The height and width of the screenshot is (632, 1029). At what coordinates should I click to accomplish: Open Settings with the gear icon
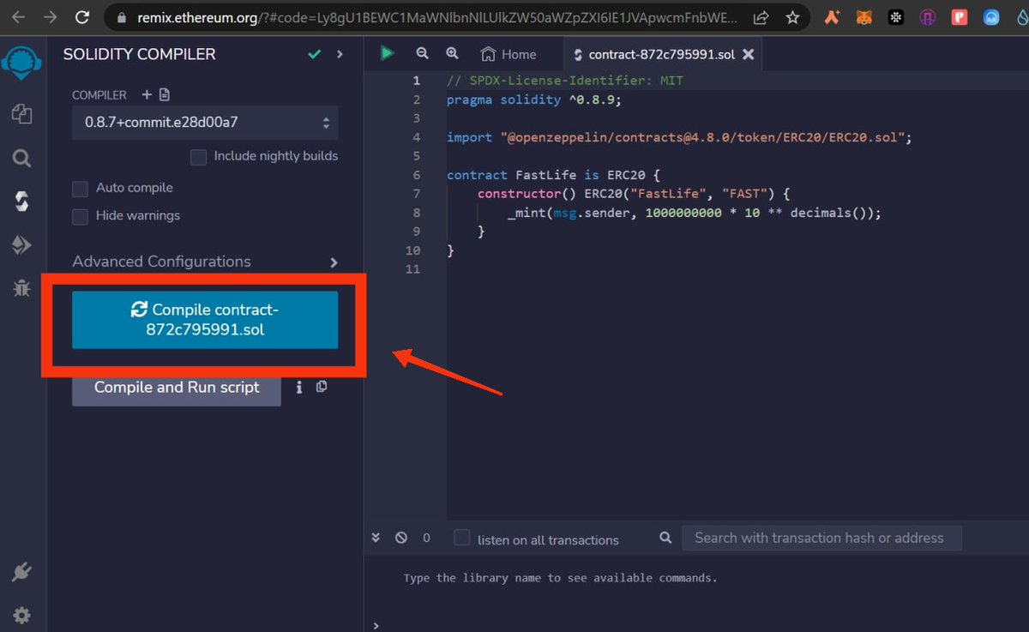coord(21,615)
